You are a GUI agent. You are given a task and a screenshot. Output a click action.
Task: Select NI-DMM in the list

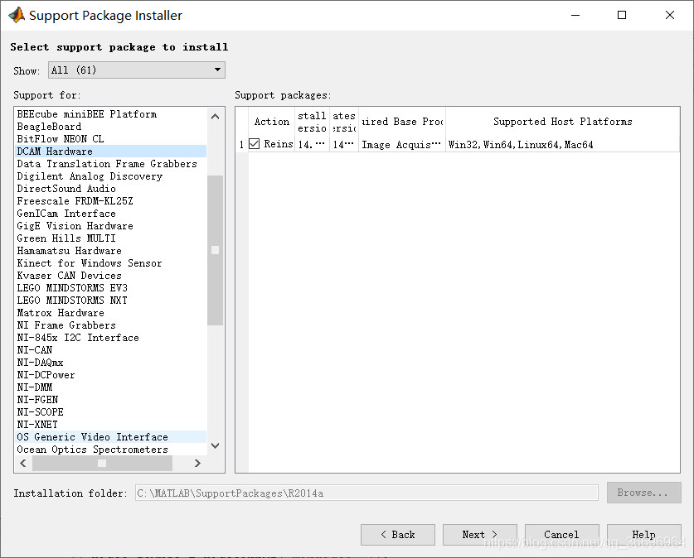(110, 387)
